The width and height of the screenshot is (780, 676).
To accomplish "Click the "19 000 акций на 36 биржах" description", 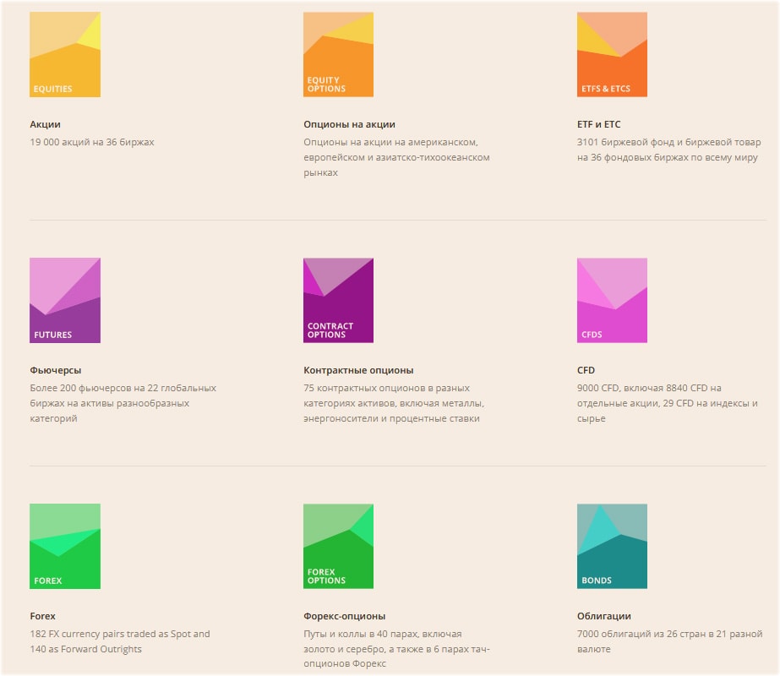I will [92, 142].
